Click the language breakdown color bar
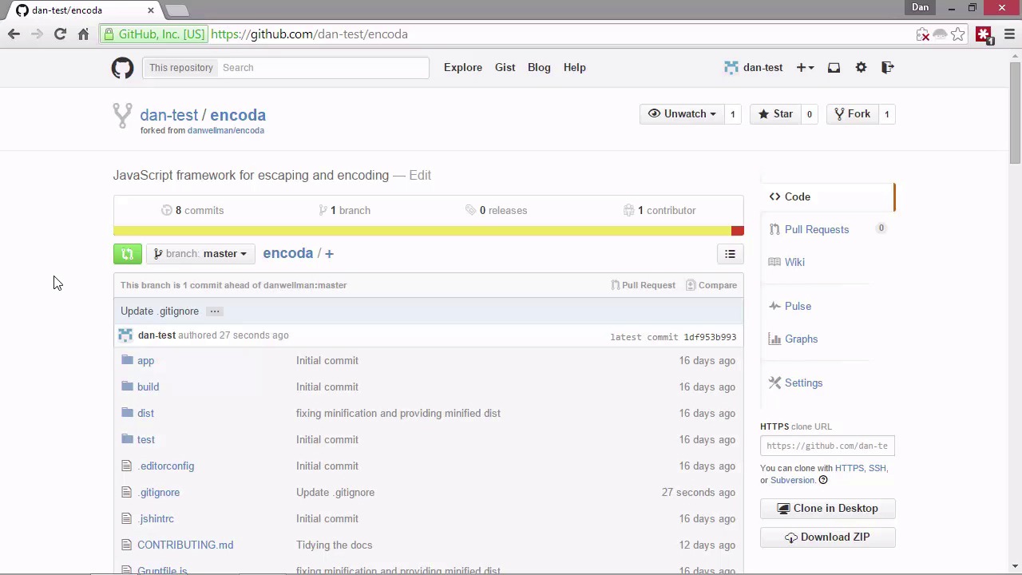 tap(428, 232)
